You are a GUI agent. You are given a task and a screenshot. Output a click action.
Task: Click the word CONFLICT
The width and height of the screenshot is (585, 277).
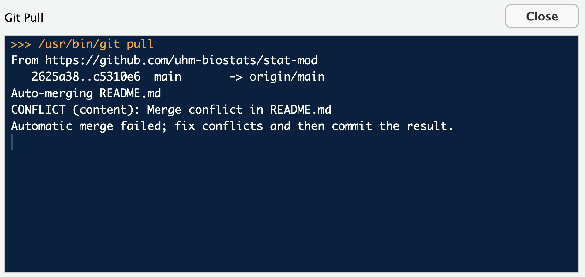point(38,110)
